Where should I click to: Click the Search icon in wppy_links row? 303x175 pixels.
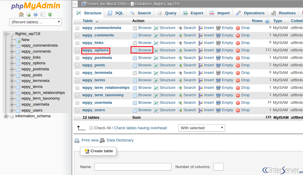point(180,43)
